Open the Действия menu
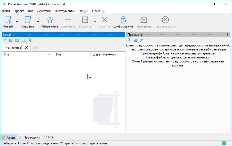This screenshot has width=232, height=146. [44, 11]
